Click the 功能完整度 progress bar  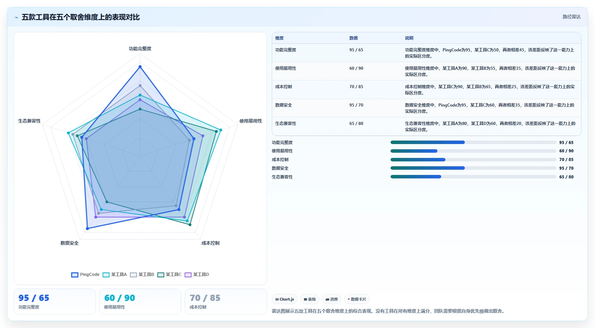coord(473,142)
